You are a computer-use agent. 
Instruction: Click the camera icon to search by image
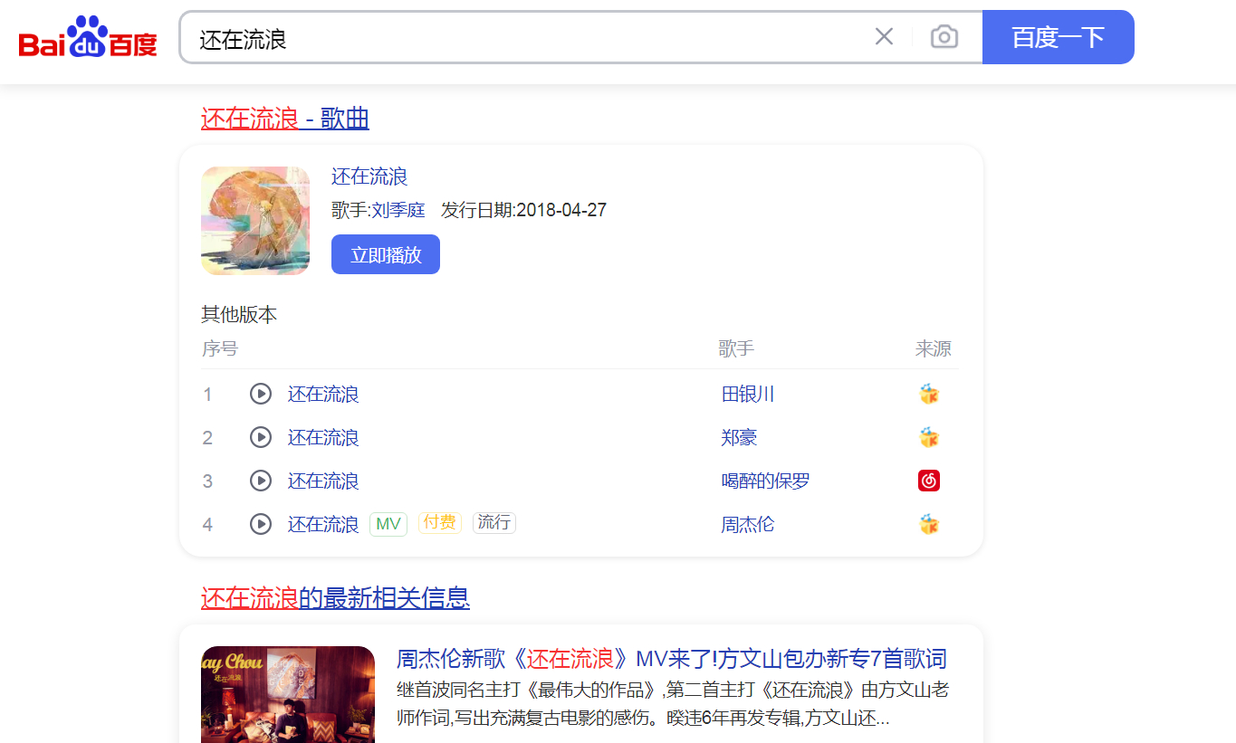[x=944, y=36]
